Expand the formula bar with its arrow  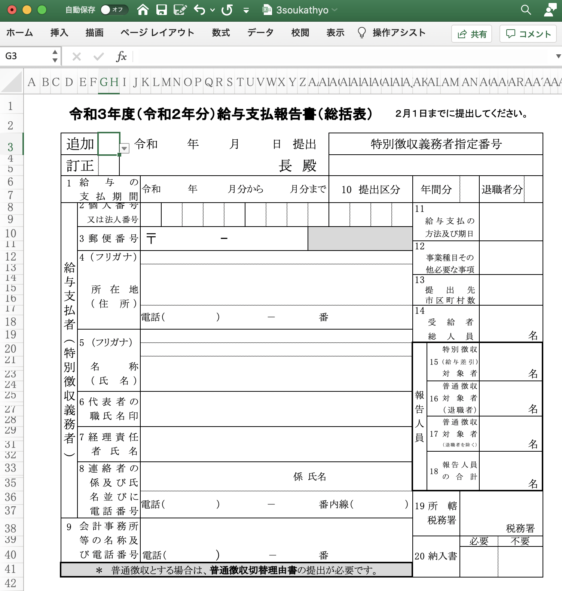tap(558, 57)
